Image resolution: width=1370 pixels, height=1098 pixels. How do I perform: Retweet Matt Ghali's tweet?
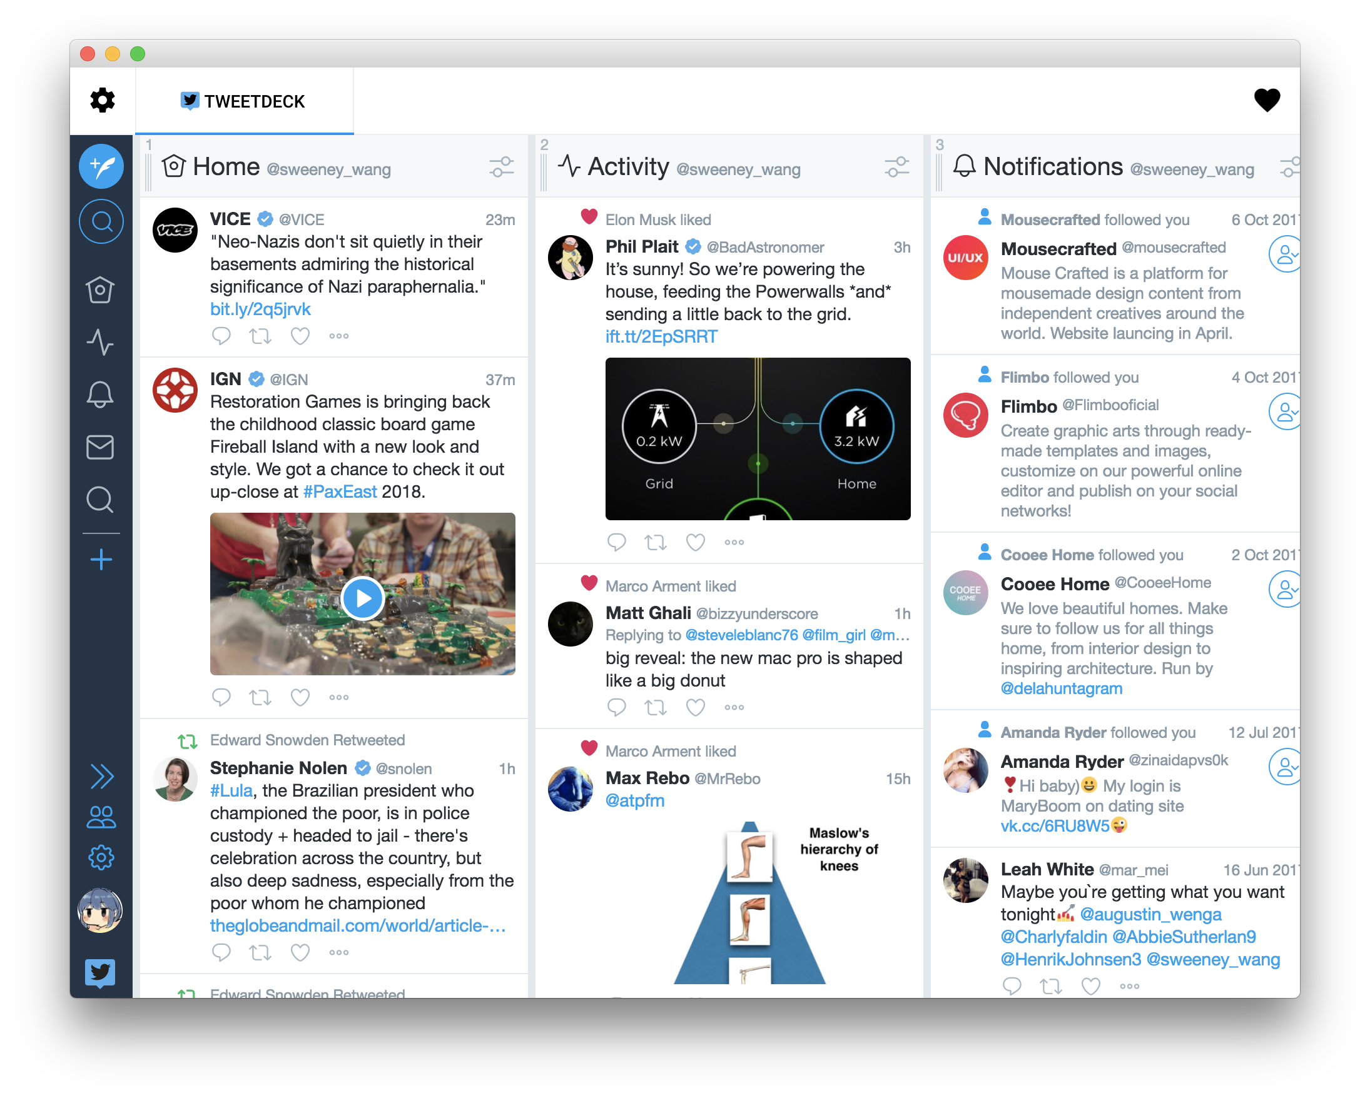click(656, 707)
